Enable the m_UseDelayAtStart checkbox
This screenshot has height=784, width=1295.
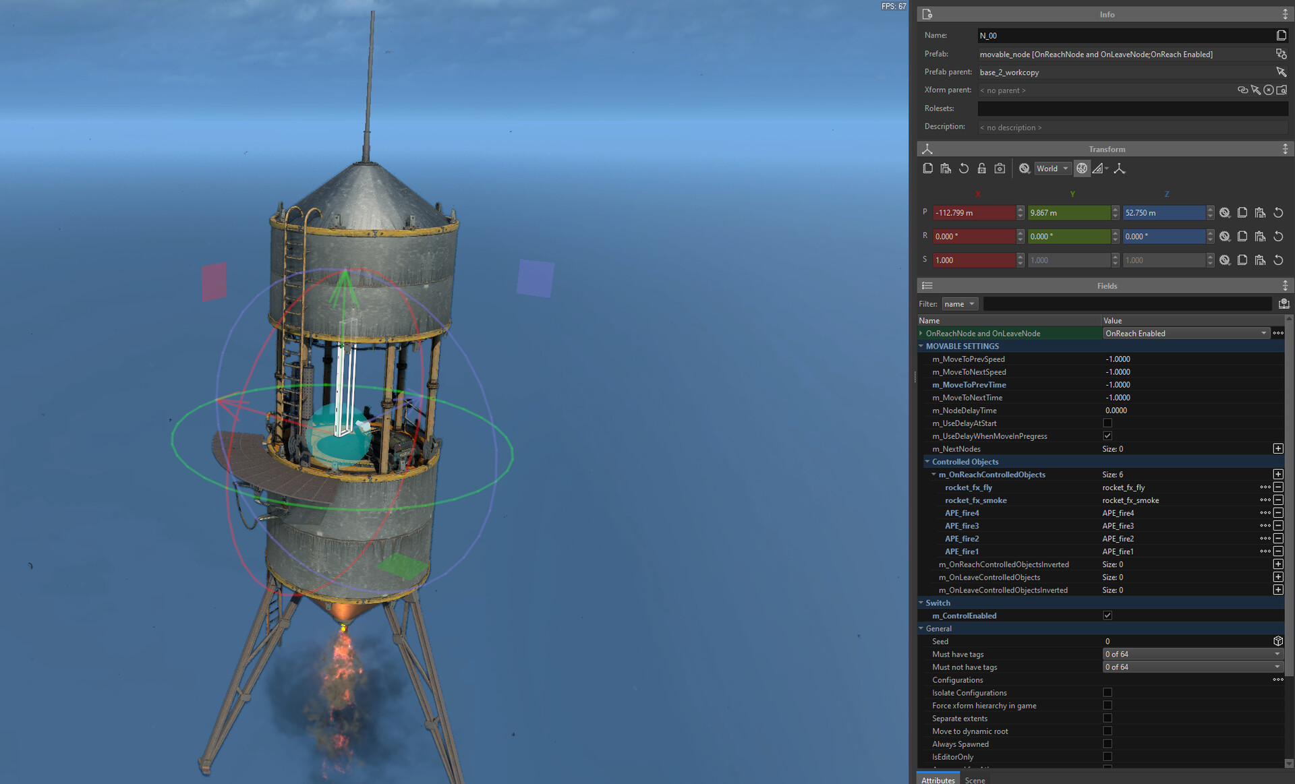1107,423
